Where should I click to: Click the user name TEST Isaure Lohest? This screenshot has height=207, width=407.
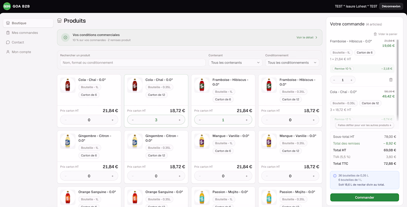(356, 6)
